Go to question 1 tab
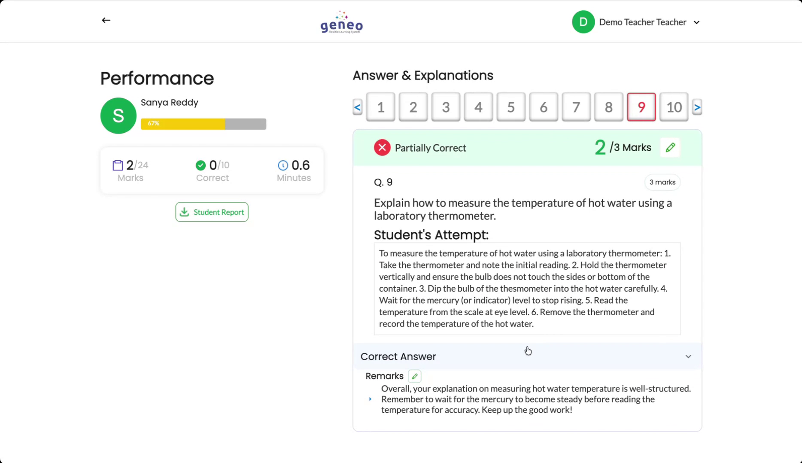802x463 pixels. pos(380,107)
